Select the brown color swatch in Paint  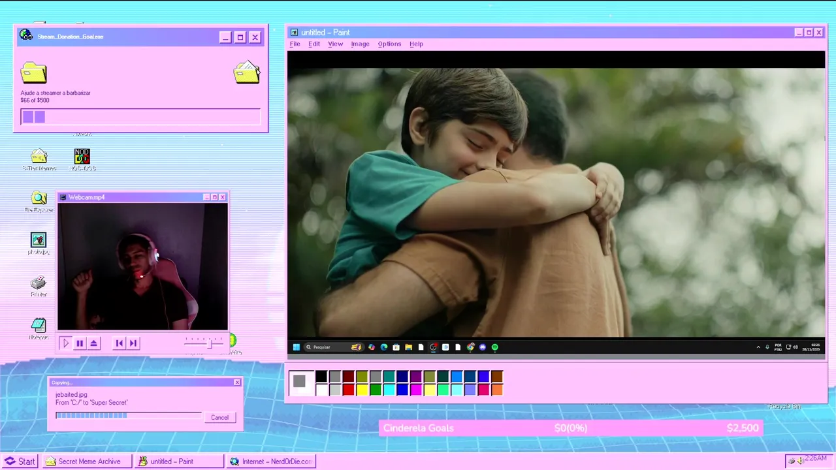tap(497, 377)
